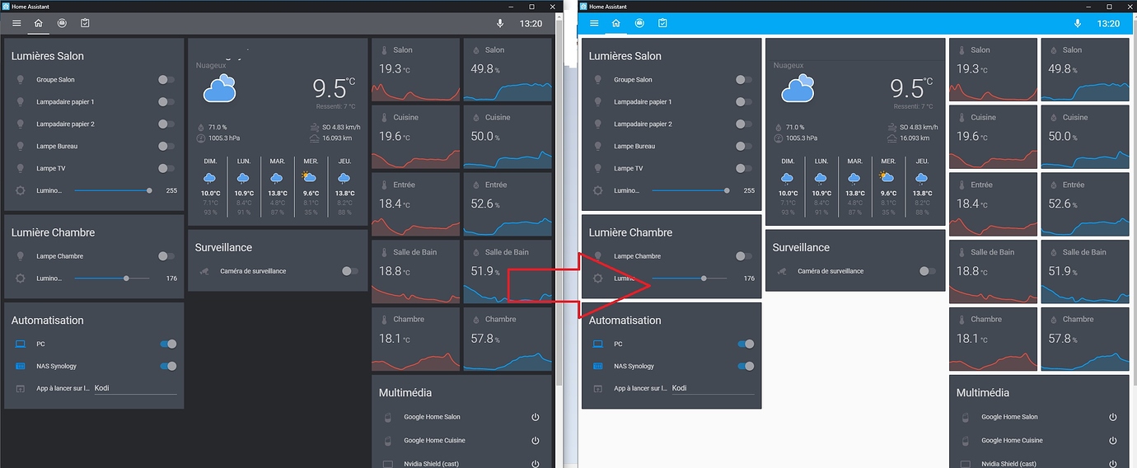Disable PC automation switch in right window

pyautogui.click(x=746, y=344)
